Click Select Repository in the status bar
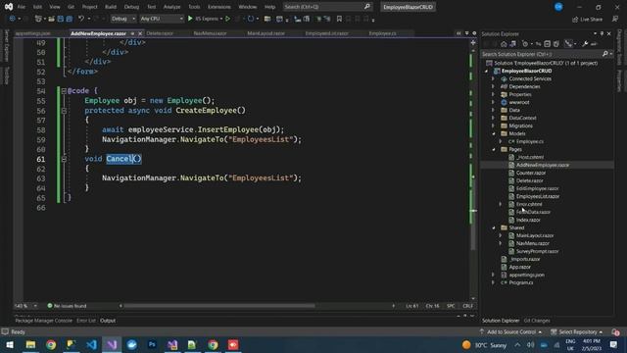 point(577,331)
